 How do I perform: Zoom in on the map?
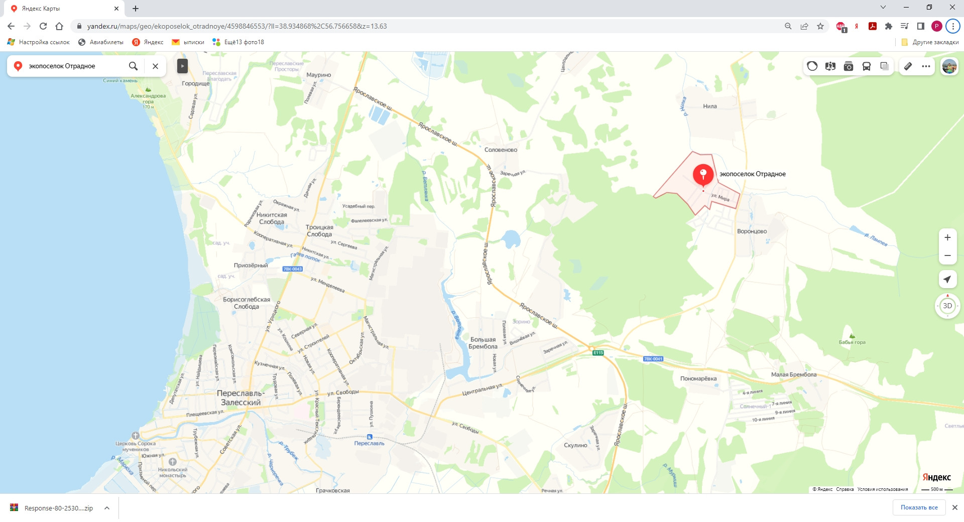pyautogui.click(x=947, y=238)
